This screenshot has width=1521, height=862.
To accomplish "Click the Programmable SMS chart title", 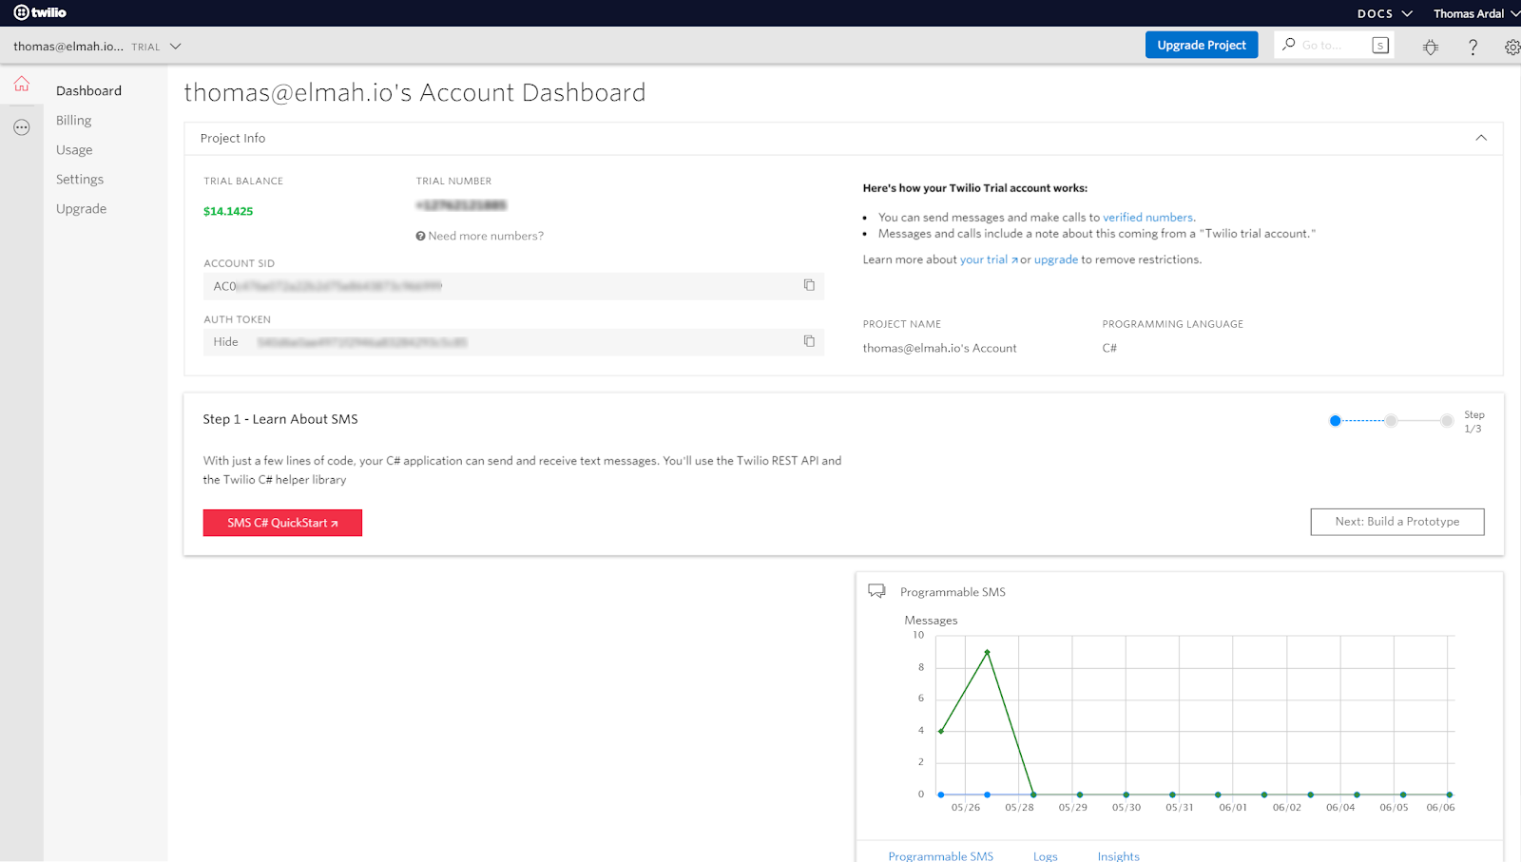I will click(x=953, y=592).
